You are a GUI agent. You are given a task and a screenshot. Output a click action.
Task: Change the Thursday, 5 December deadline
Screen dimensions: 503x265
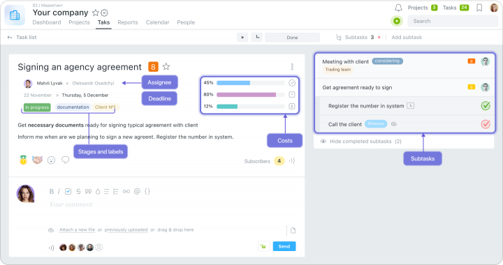pos(85,96)
